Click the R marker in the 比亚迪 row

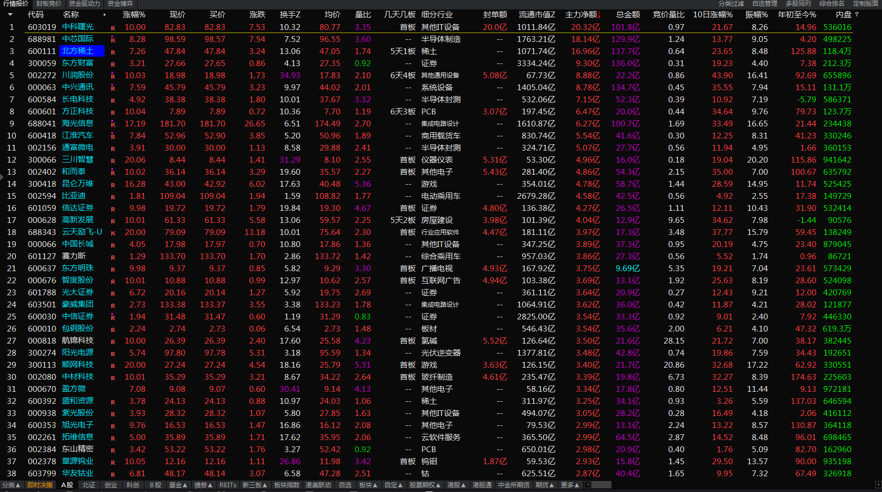[x=113, y=197]
